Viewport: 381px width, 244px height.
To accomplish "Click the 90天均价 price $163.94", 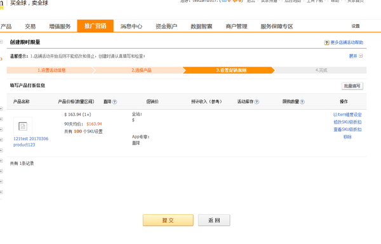I will coord(94,124).
